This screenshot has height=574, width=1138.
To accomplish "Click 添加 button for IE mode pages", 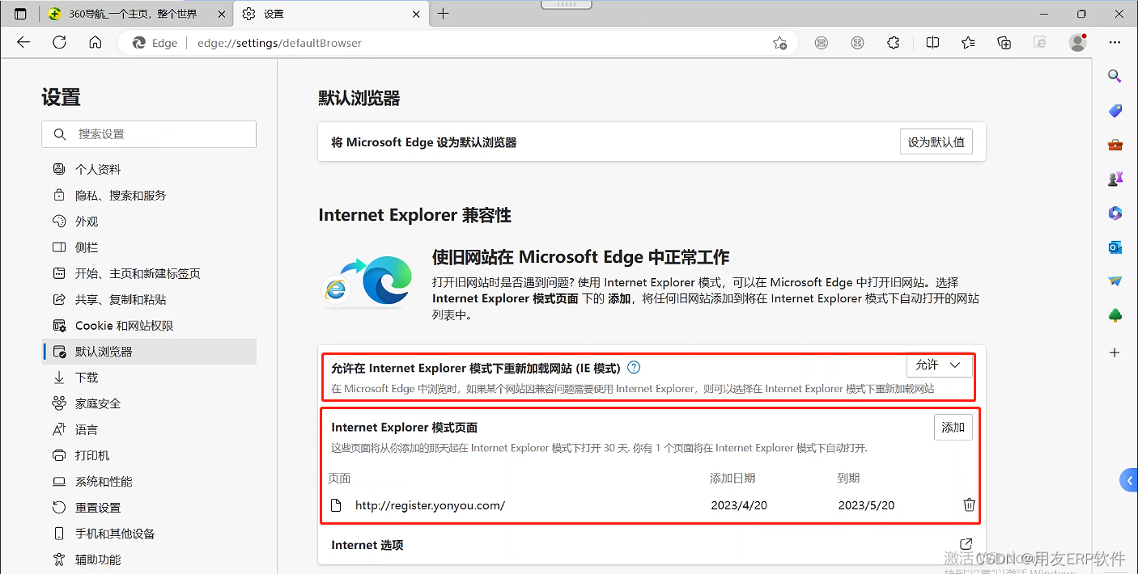I will coord(953,427).
